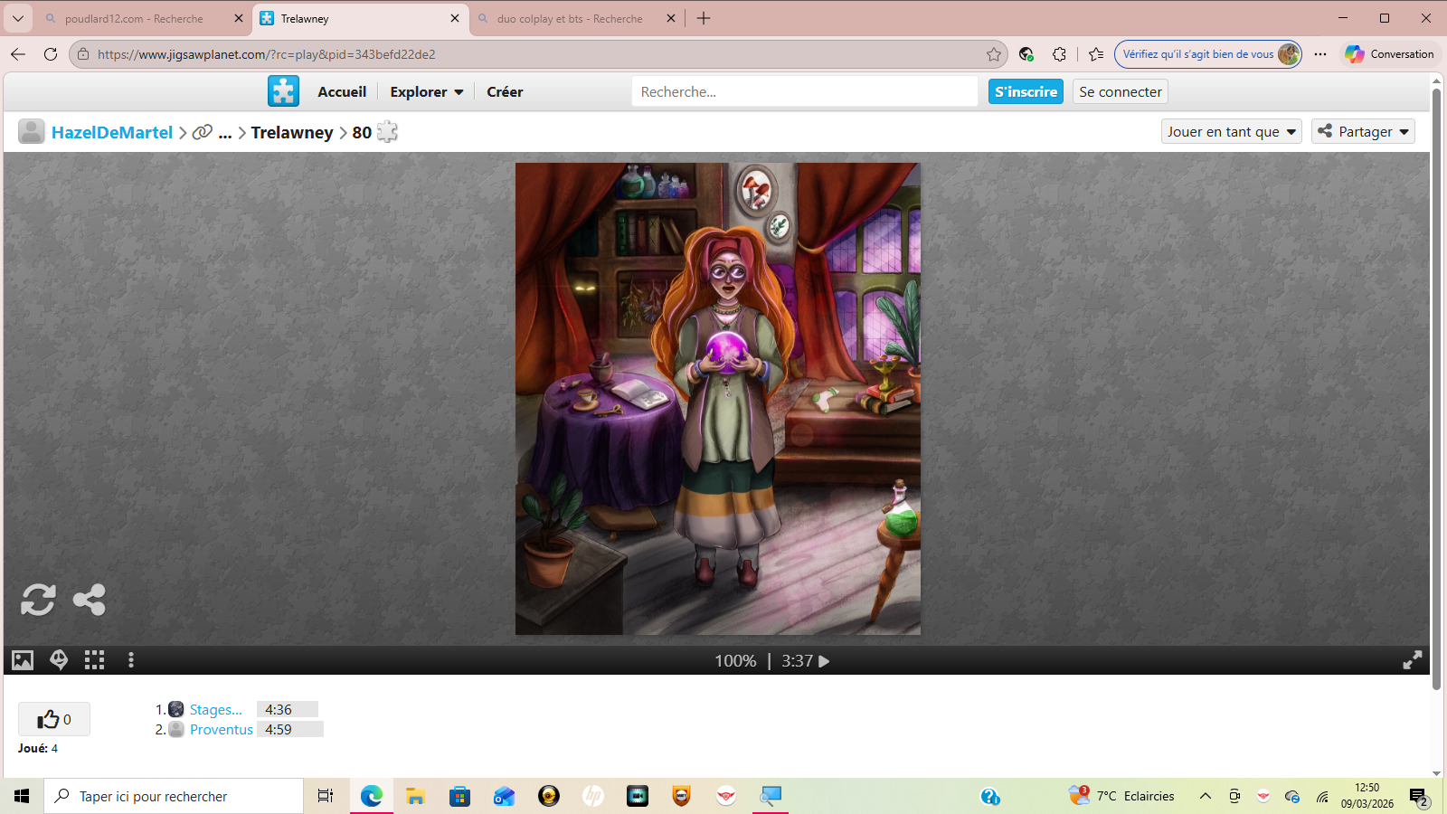Open the Copilot Conversation button
Image resolution: width=1447 pixels, height=814 pixels.
pyautogui.click(x=1390, y=54)
